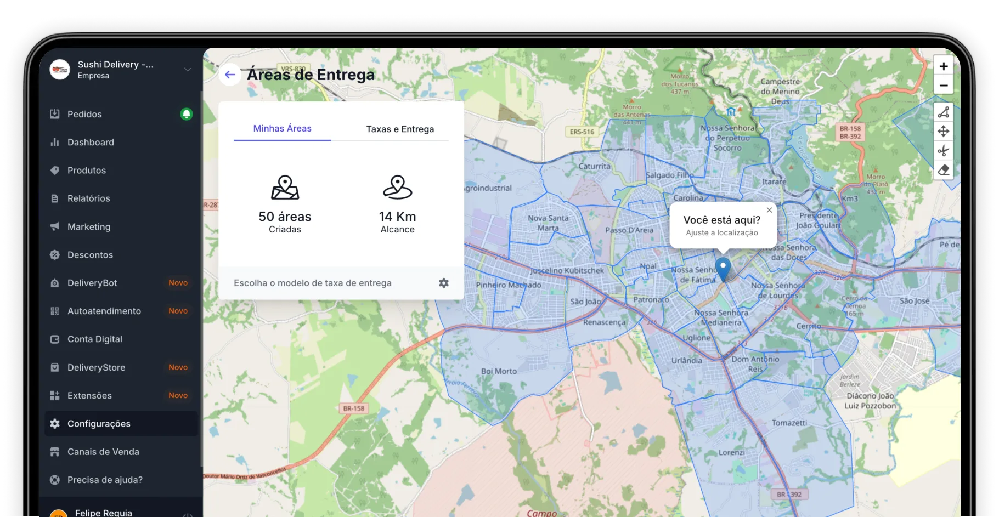Click the blue location pin marker
The height and width of the screenshot is (517, 999).
point(723,269)
